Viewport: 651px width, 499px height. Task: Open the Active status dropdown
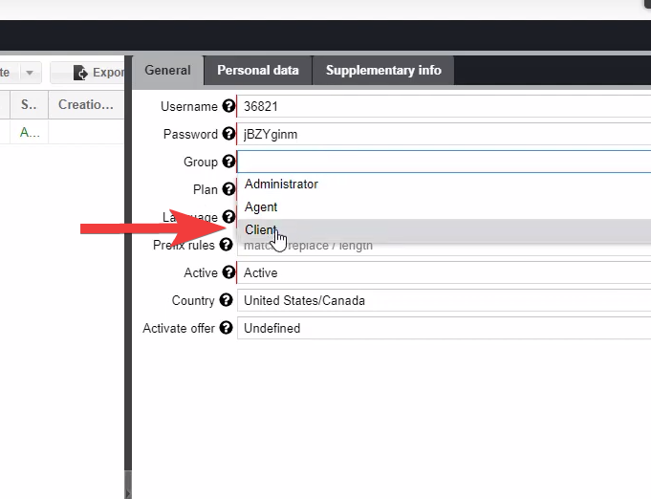444,272
